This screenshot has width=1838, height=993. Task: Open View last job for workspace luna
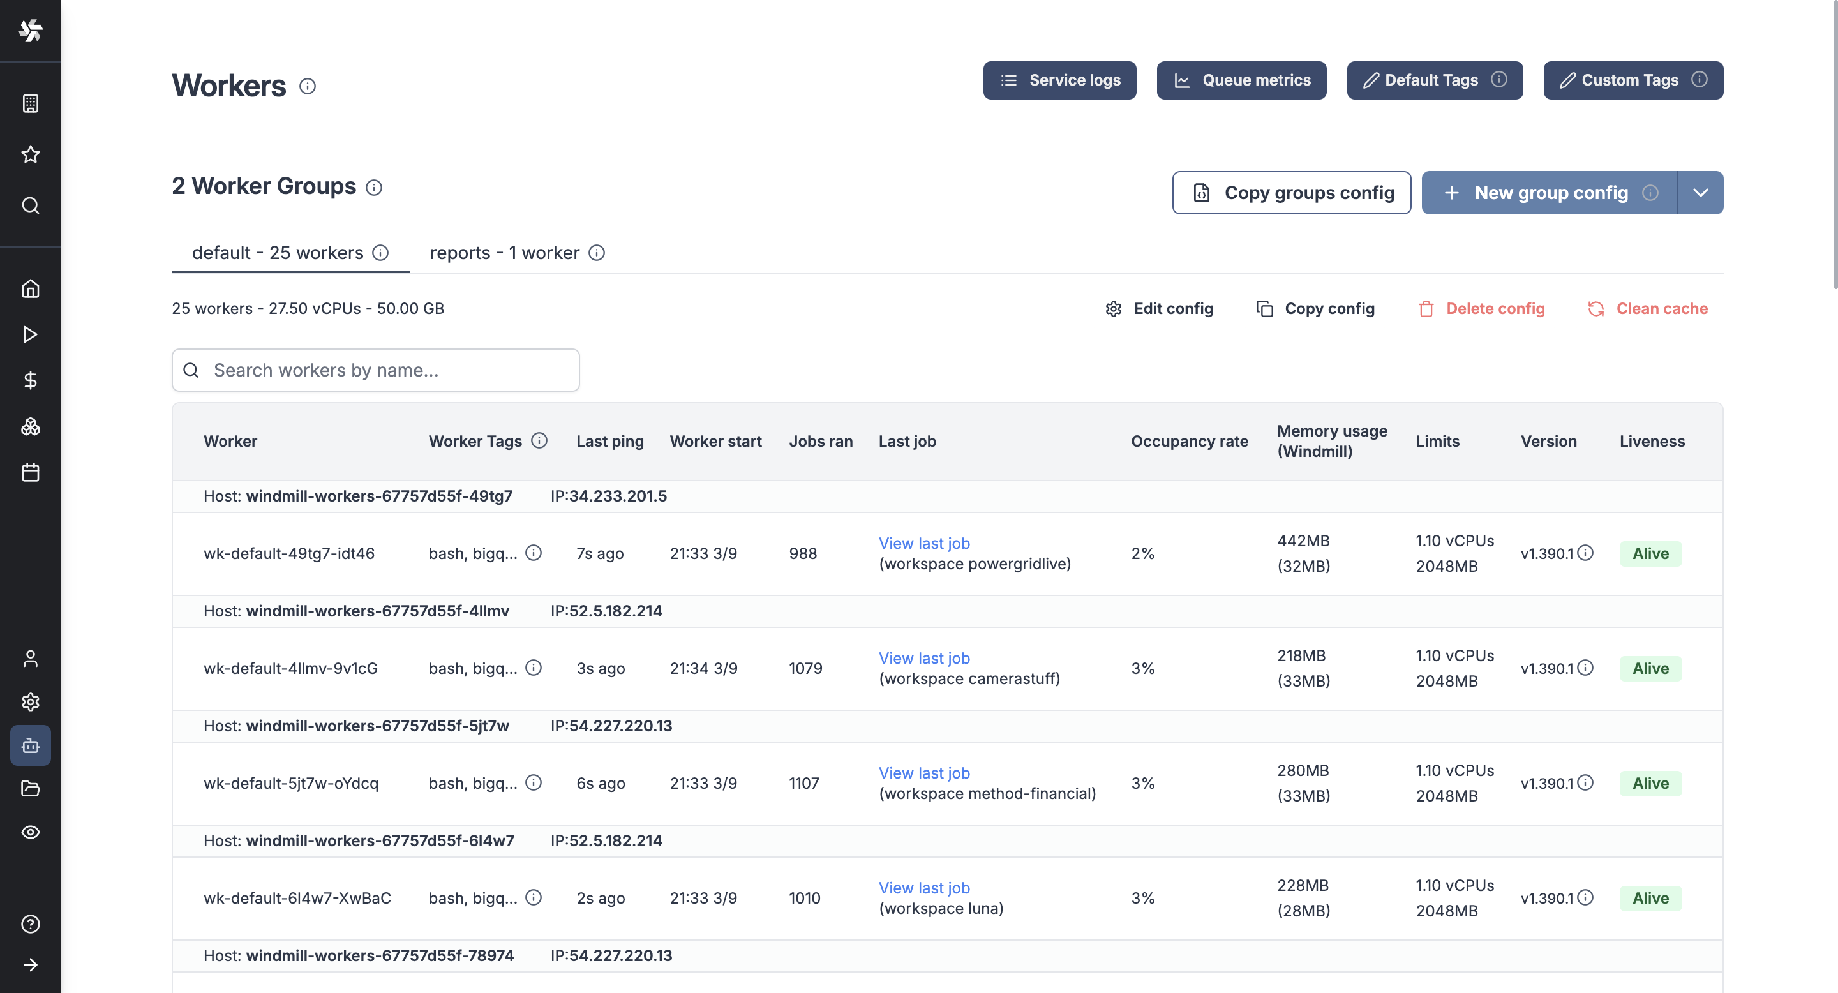tap(924, 888)
